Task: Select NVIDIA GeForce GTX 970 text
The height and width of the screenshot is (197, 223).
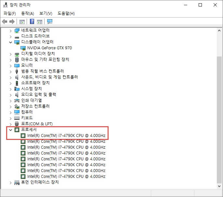Action: (50, 48)
